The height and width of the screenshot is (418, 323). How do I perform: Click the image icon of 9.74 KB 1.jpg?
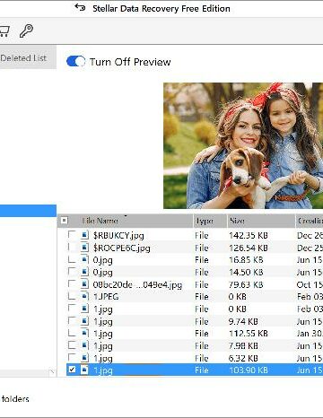(x=84, y=321)
